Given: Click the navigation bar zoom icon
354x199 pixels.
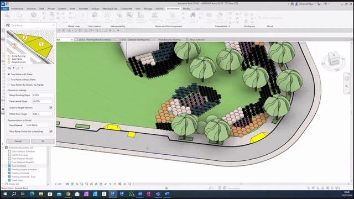Looking at the screenshot, I should 347,86.
